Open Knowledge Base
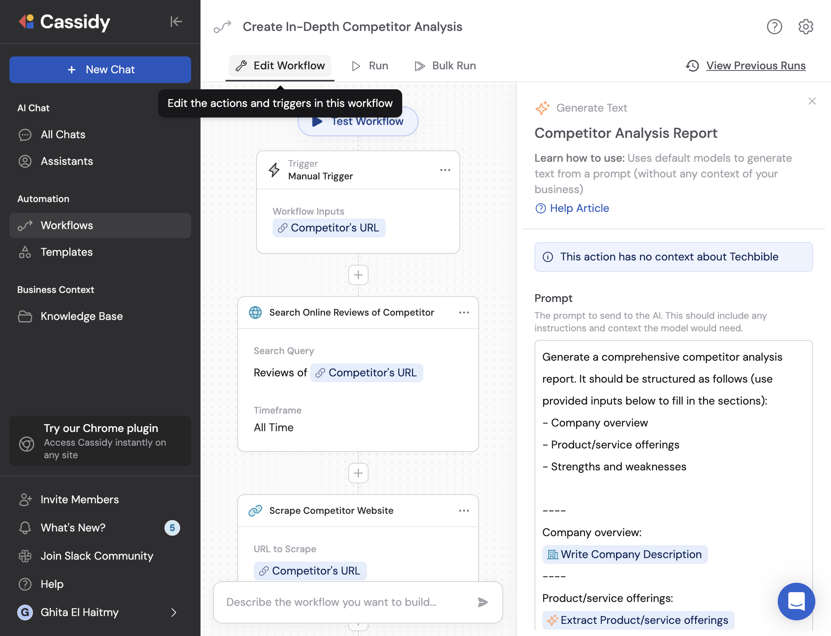 (100, 316)
